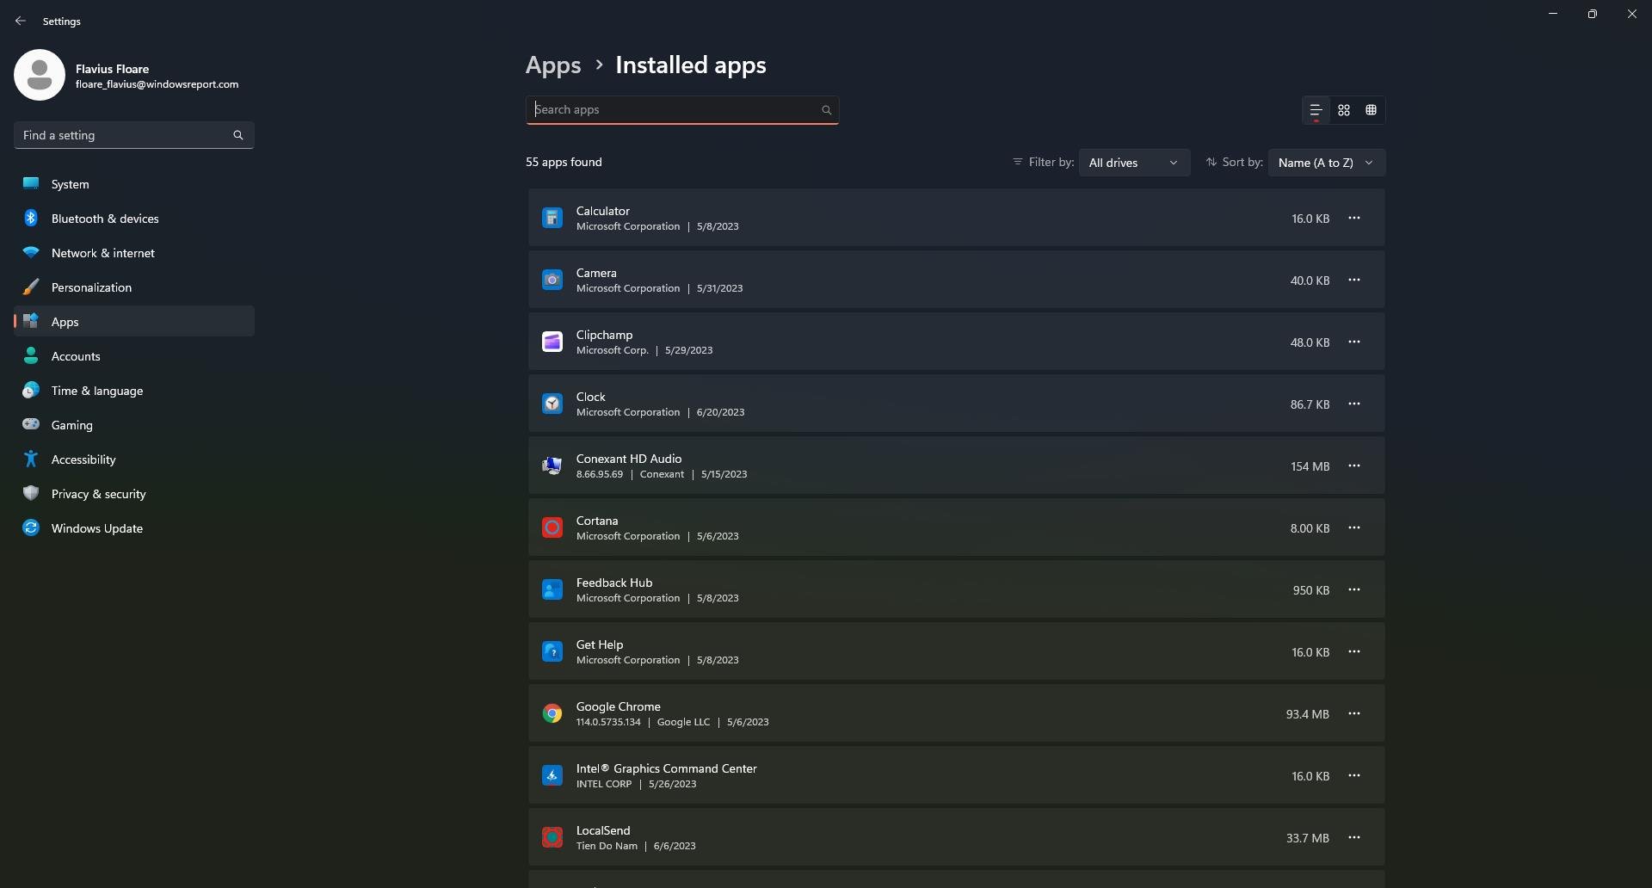Open more options for Intel Graphics Command Center
This screenshot has height=888, width=1652.
pyautogui.click(x=1354, y=776)
